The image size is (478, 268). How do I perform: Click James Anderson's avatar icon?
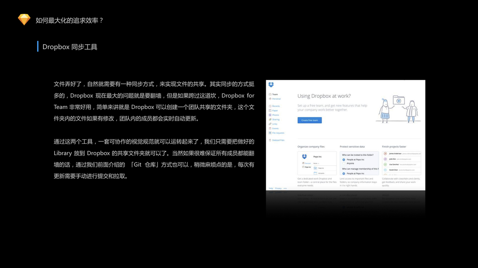tap(385, 154)
